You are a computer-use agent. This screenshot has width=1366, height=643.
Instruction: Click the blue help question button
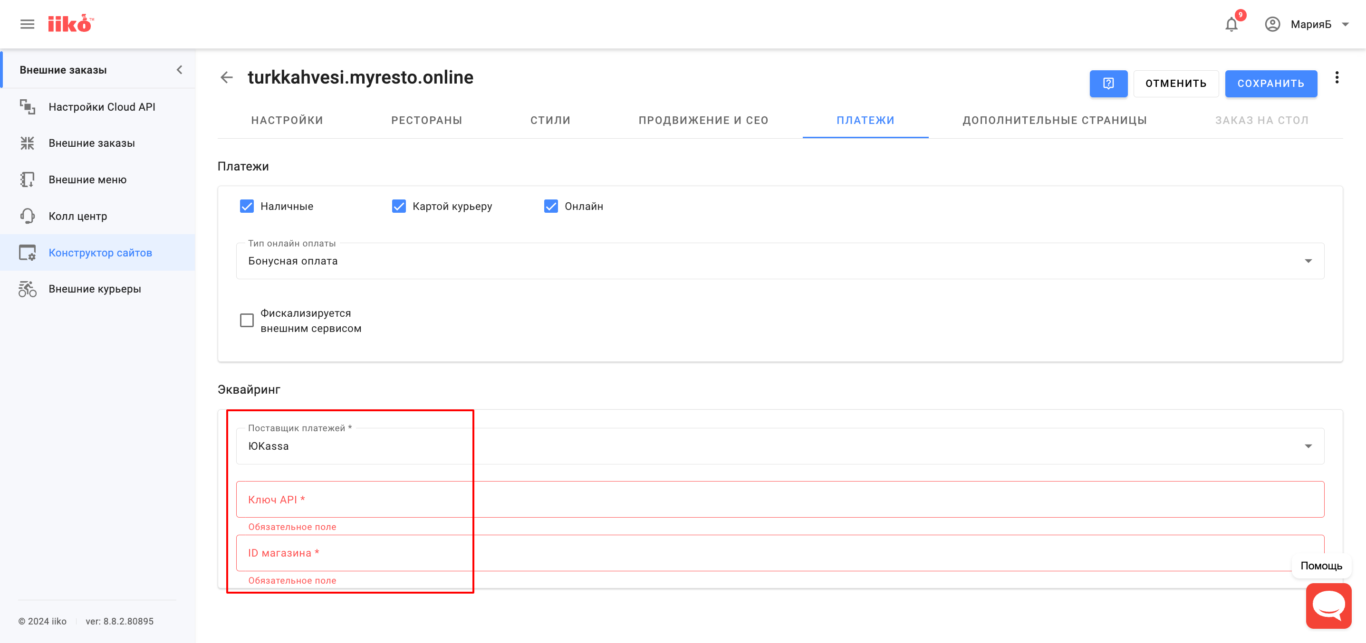coord(1108,84)
